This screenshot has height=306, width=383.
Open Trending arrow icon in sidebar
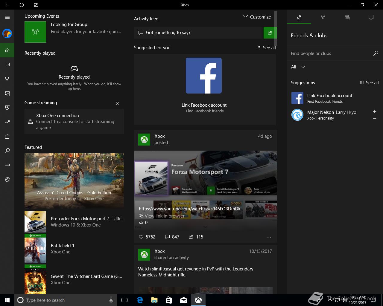7,122
